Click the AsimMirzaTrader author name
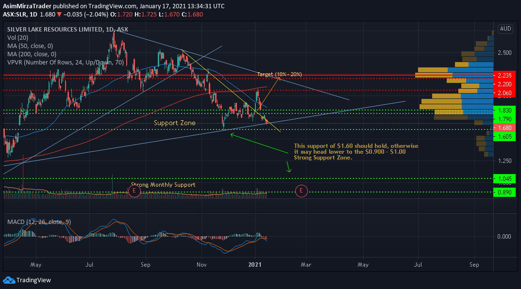The image size is (521, 289). coord(27,6)
